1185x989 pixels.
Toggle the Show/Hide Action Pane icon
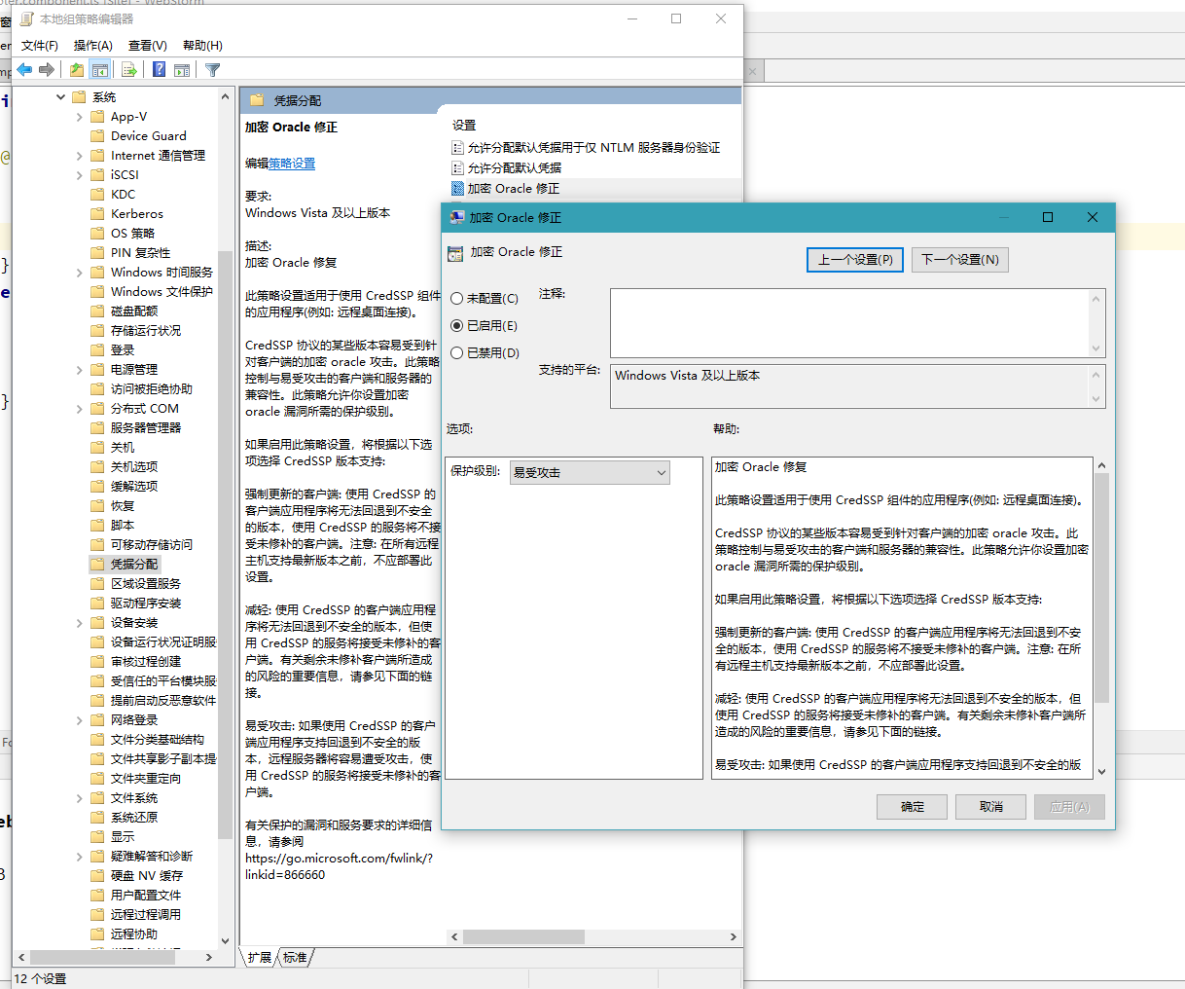[182, 70]
